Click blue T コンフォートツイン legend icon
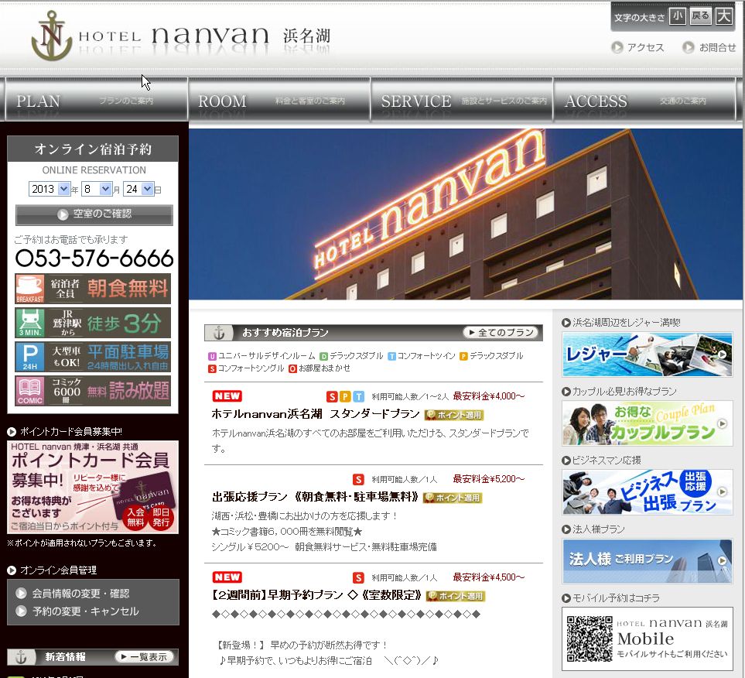Image resolution: width=745 pixels, height=678 pixels. [x=392, y=356]
